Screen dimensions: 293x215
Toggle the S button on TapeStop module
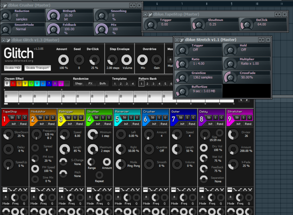click(19, 117)
